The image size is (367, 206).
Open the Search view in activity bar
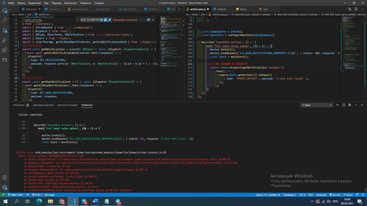5,20
